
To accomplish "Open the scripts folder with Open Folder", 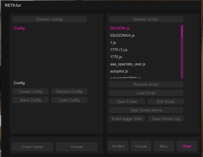I will [127, 101].
